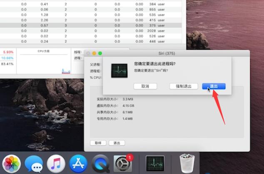Image resolution: width=264 pixels, height=174 pixels.
Task: Open System Preferences with badge 1
Action: [123, 164]
